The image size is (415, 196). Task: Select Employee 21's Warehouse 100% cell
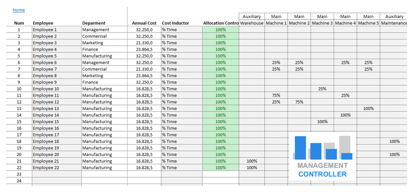[x=251, y=161]
